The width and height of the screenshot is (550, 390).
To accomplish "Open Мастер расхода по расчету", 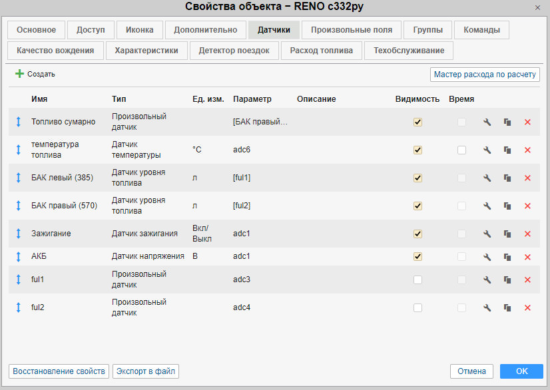I will tap(485, 75).
